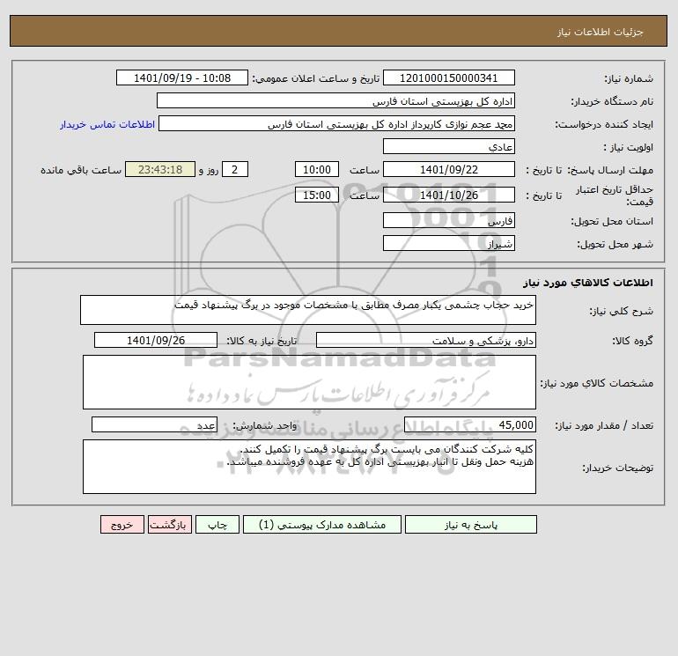This screenshot has height=656, width=678.
Task: Click the توضیحات خریدار label
Action: tap(617, 468)
